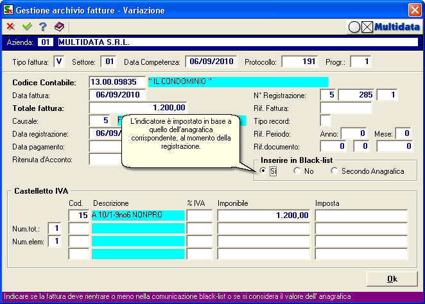Viewport: 425px width, 304px height.
Task: Click the Data fattura field
Action: pos(117,95)
